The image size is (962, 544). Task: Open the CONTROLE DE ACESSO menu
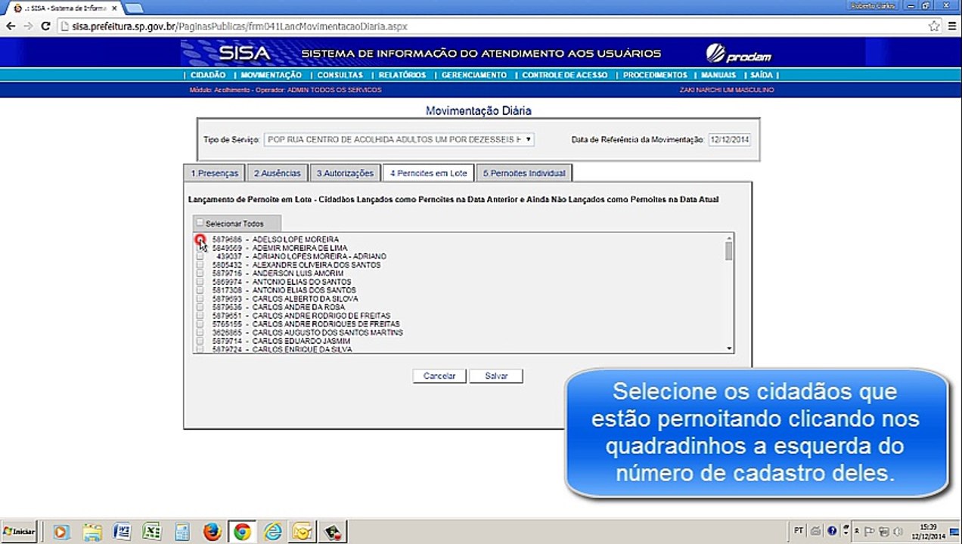(x=564, y=75)
